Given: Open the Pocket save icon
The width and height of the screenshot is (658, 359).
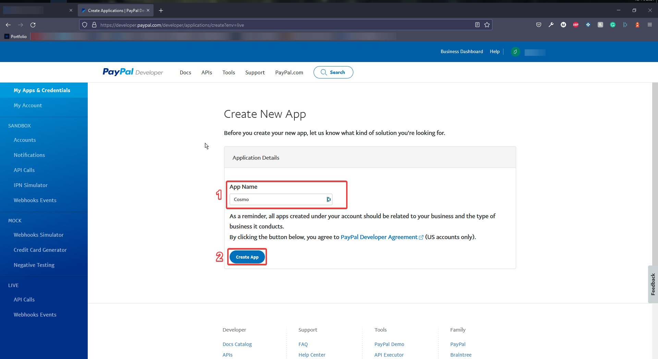Looking at the screenshot, I should click(x=539, y=25).
